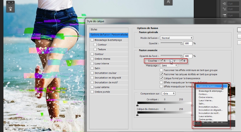Click the add layer mask icon
The height and width of the screenshot is (132, 241).
coord(203,123)
